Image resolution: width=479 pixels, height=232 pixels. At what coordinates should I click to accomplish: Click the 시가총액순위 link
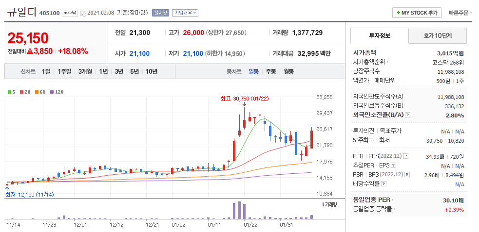[x=369, y=63]
